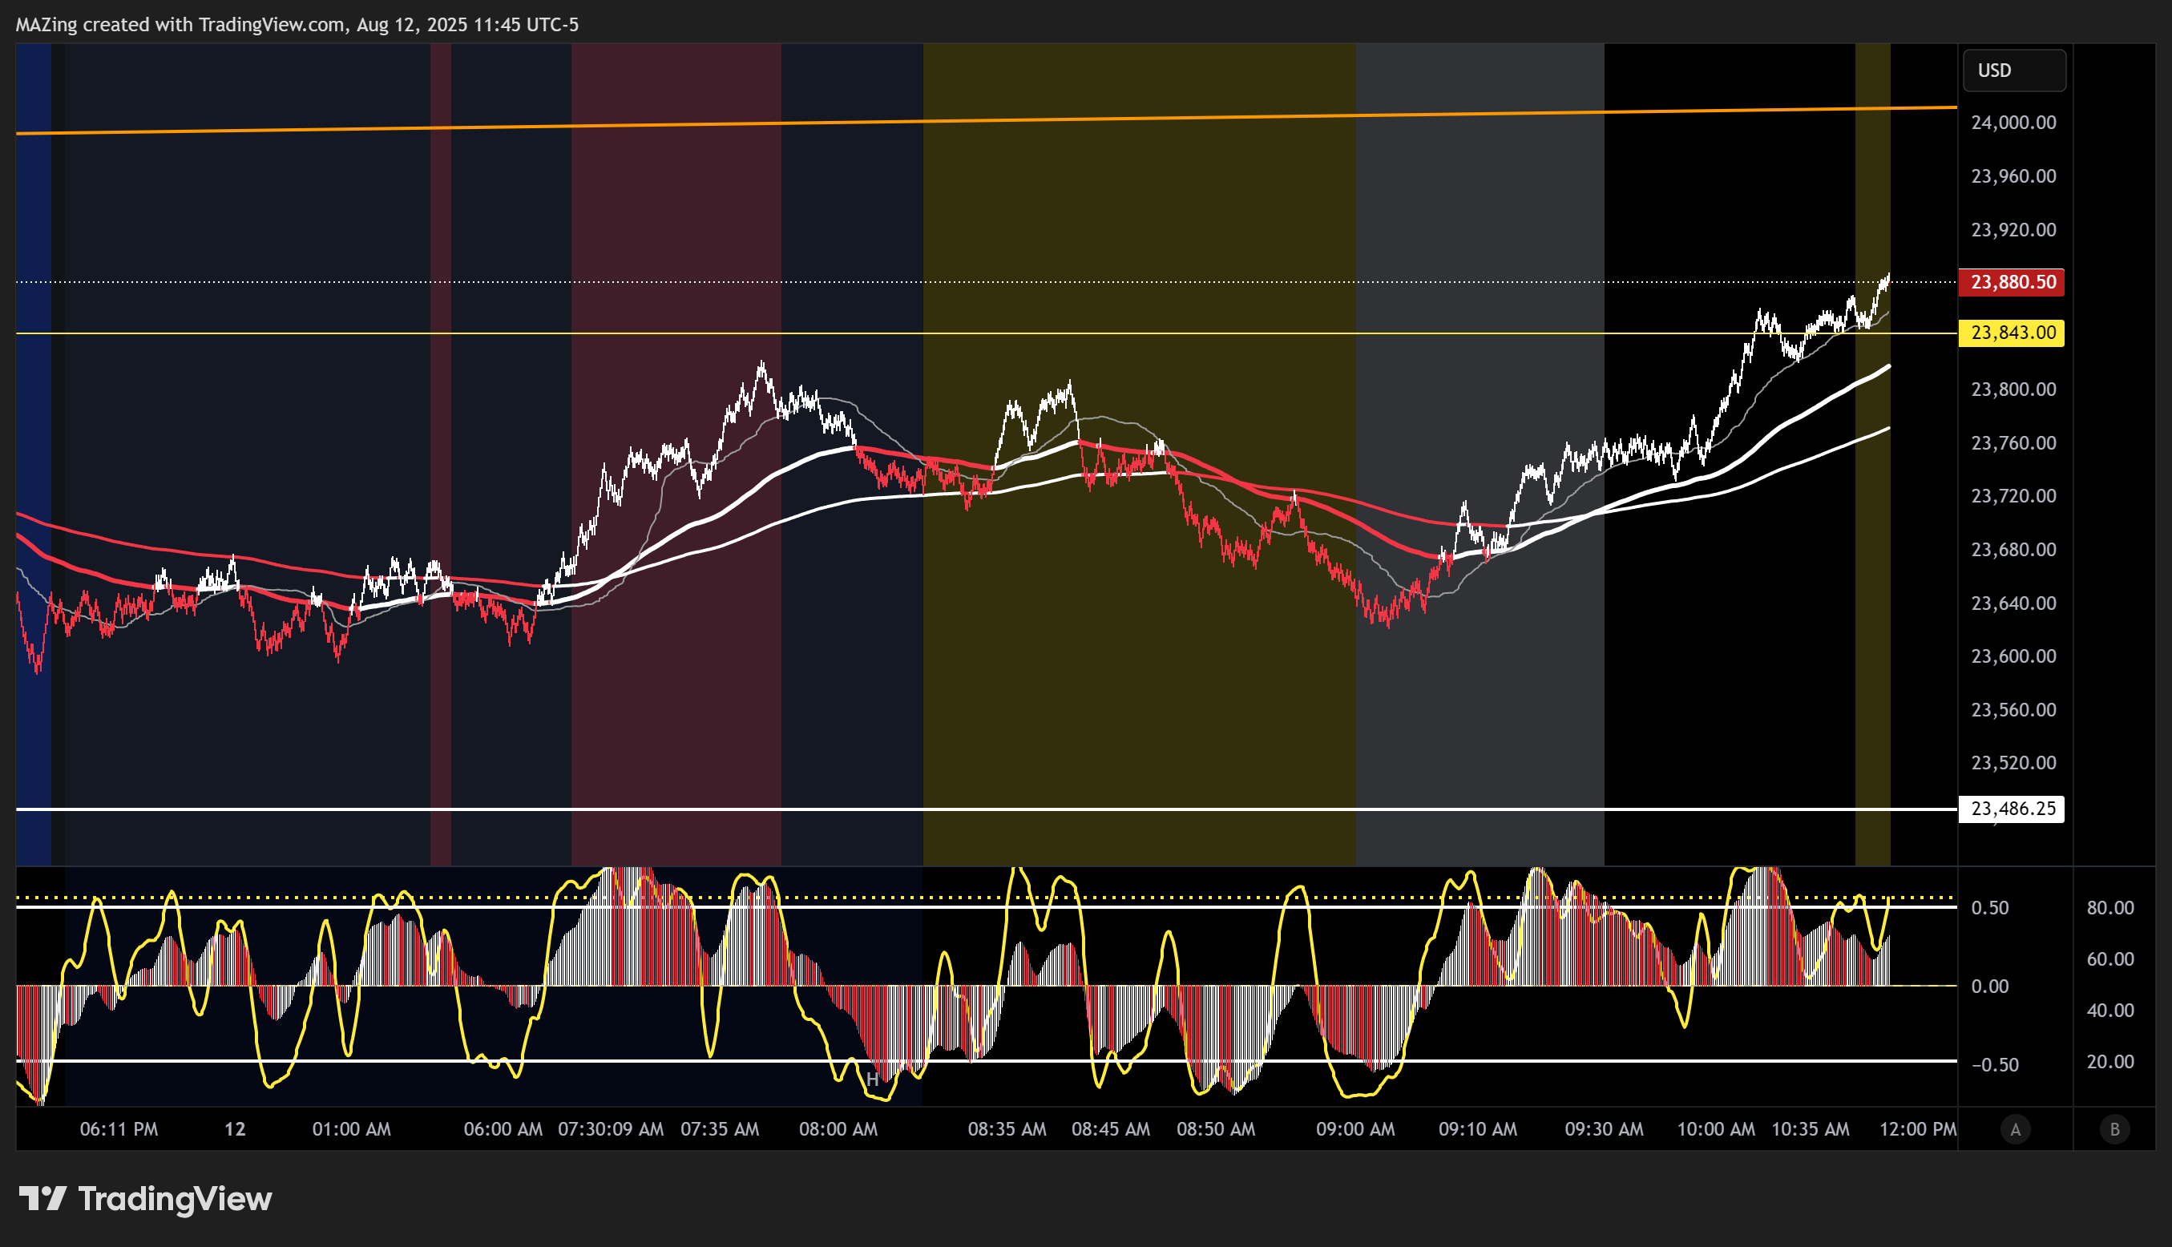Click the A auto-scale button

[2014, 1130]
